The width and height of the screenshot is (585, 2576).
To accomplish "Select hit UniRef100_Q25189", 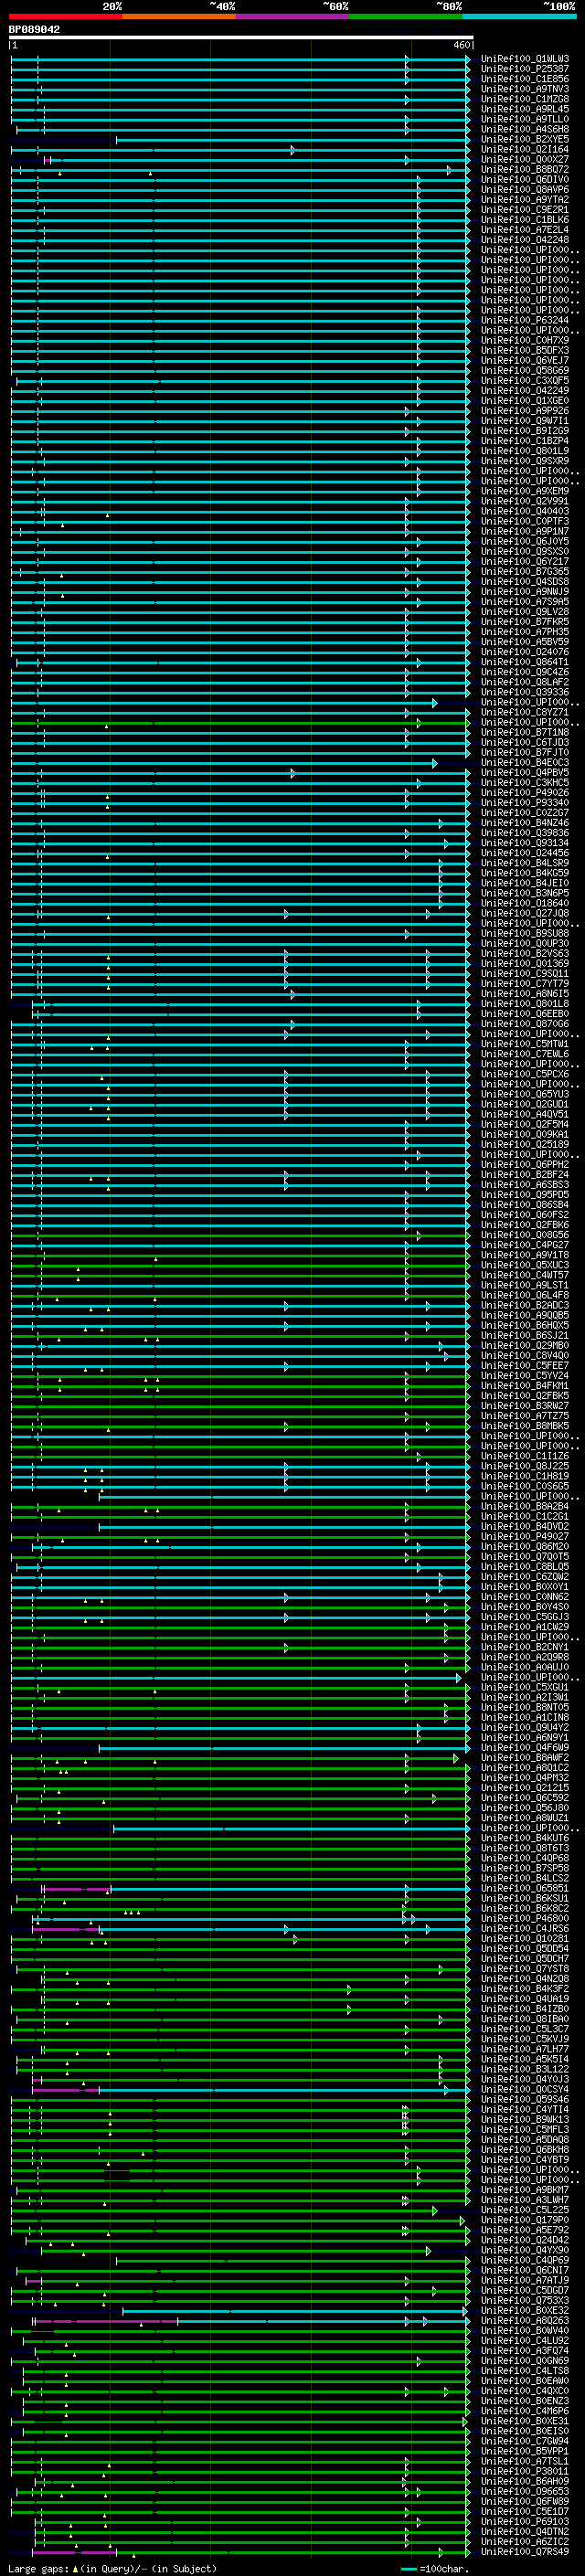I will coord(525,1144).
